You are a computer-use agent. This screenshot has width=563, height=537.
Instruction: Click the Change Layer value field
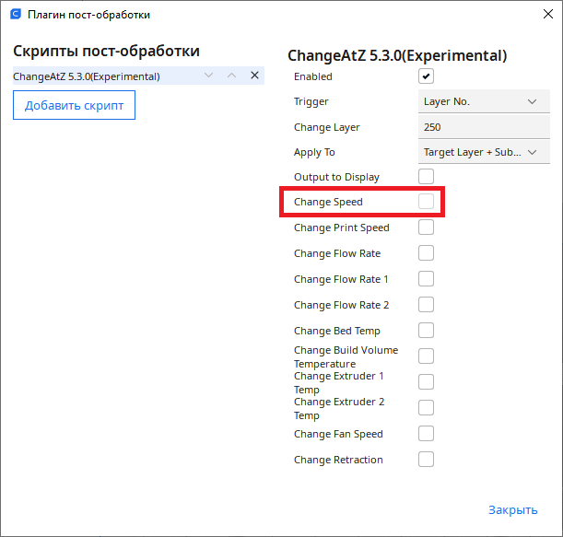pos(479,127)
